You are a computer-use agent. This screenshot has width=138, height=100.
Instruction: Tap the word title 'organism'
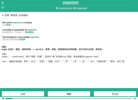pyautogui.click(x=71, y=2)
